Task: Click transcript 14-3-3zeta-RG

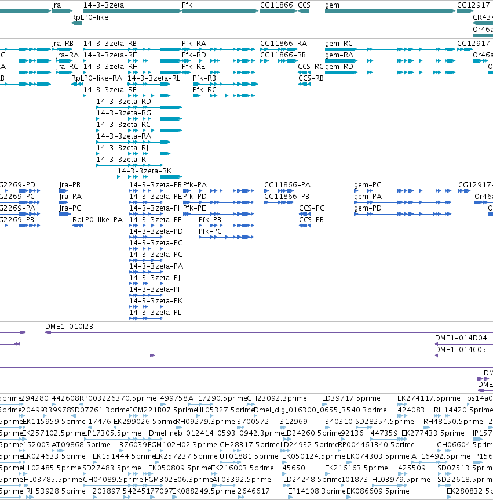Action: point(123,113)
